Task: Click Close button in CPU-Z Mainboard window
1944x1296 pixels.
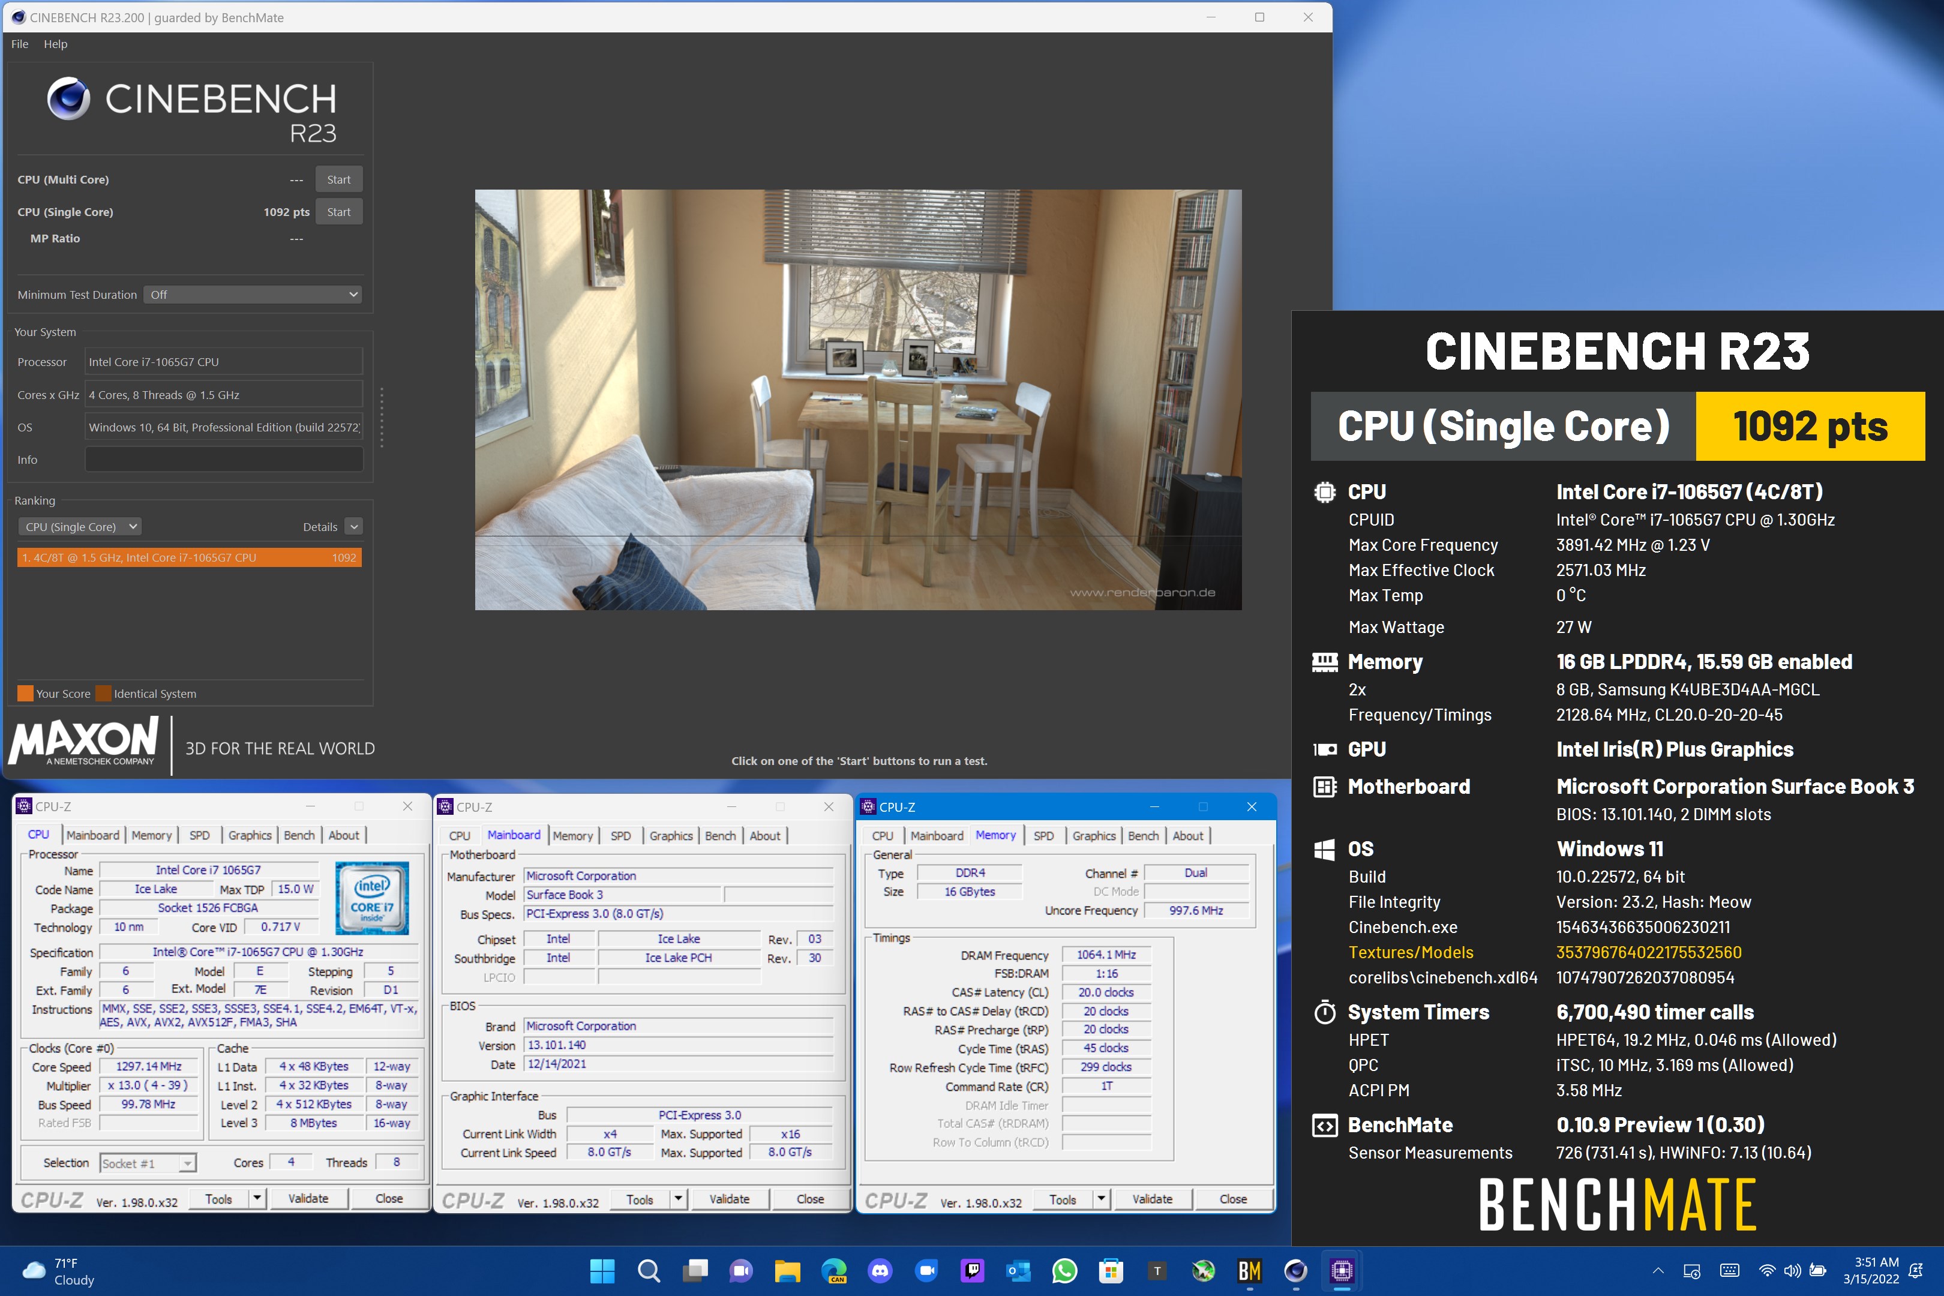Action: coord(810,1198)
